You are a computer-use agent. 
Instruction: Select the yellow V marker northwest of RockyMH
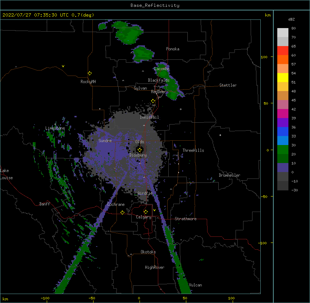[63, 66]
